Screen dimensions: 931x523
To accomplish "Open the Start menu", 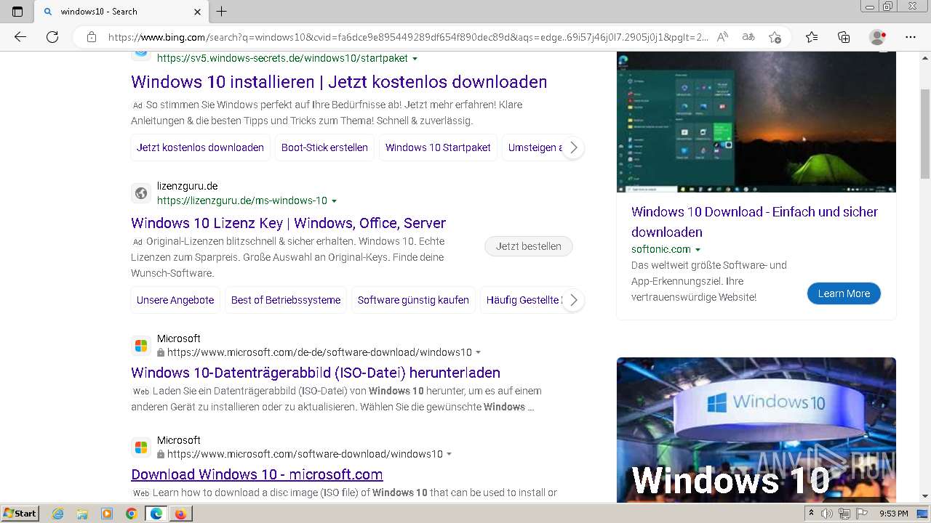I will [x=20, y=513].
